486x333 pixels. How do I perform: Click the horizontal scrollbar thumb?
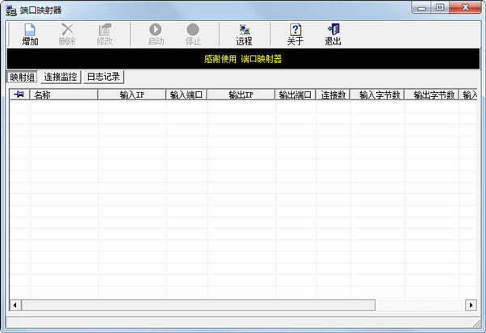click(x=198, y=306)
